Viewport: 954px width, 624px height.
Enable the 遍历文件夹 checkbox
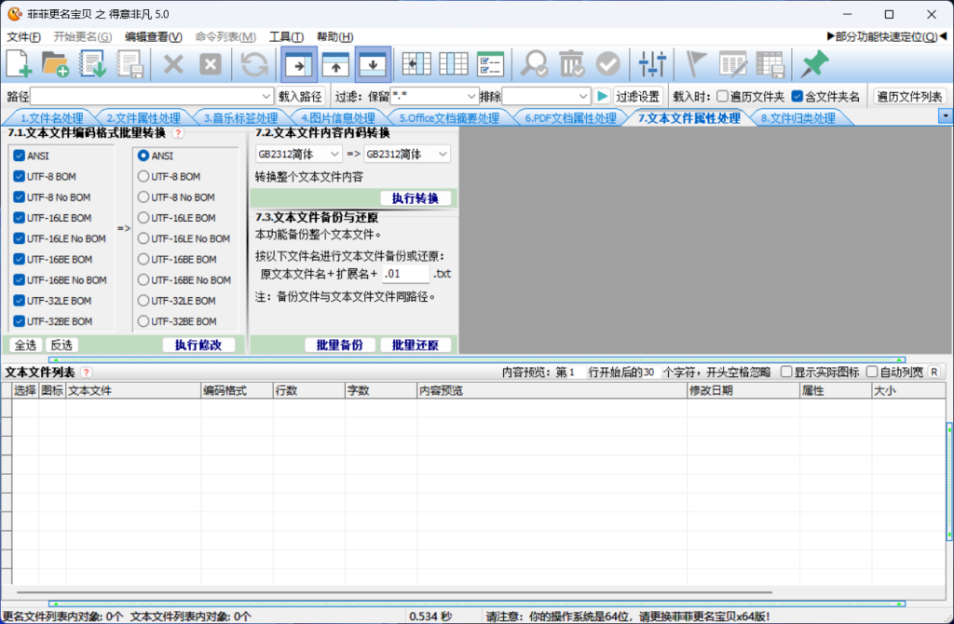(x=722, y=96)
